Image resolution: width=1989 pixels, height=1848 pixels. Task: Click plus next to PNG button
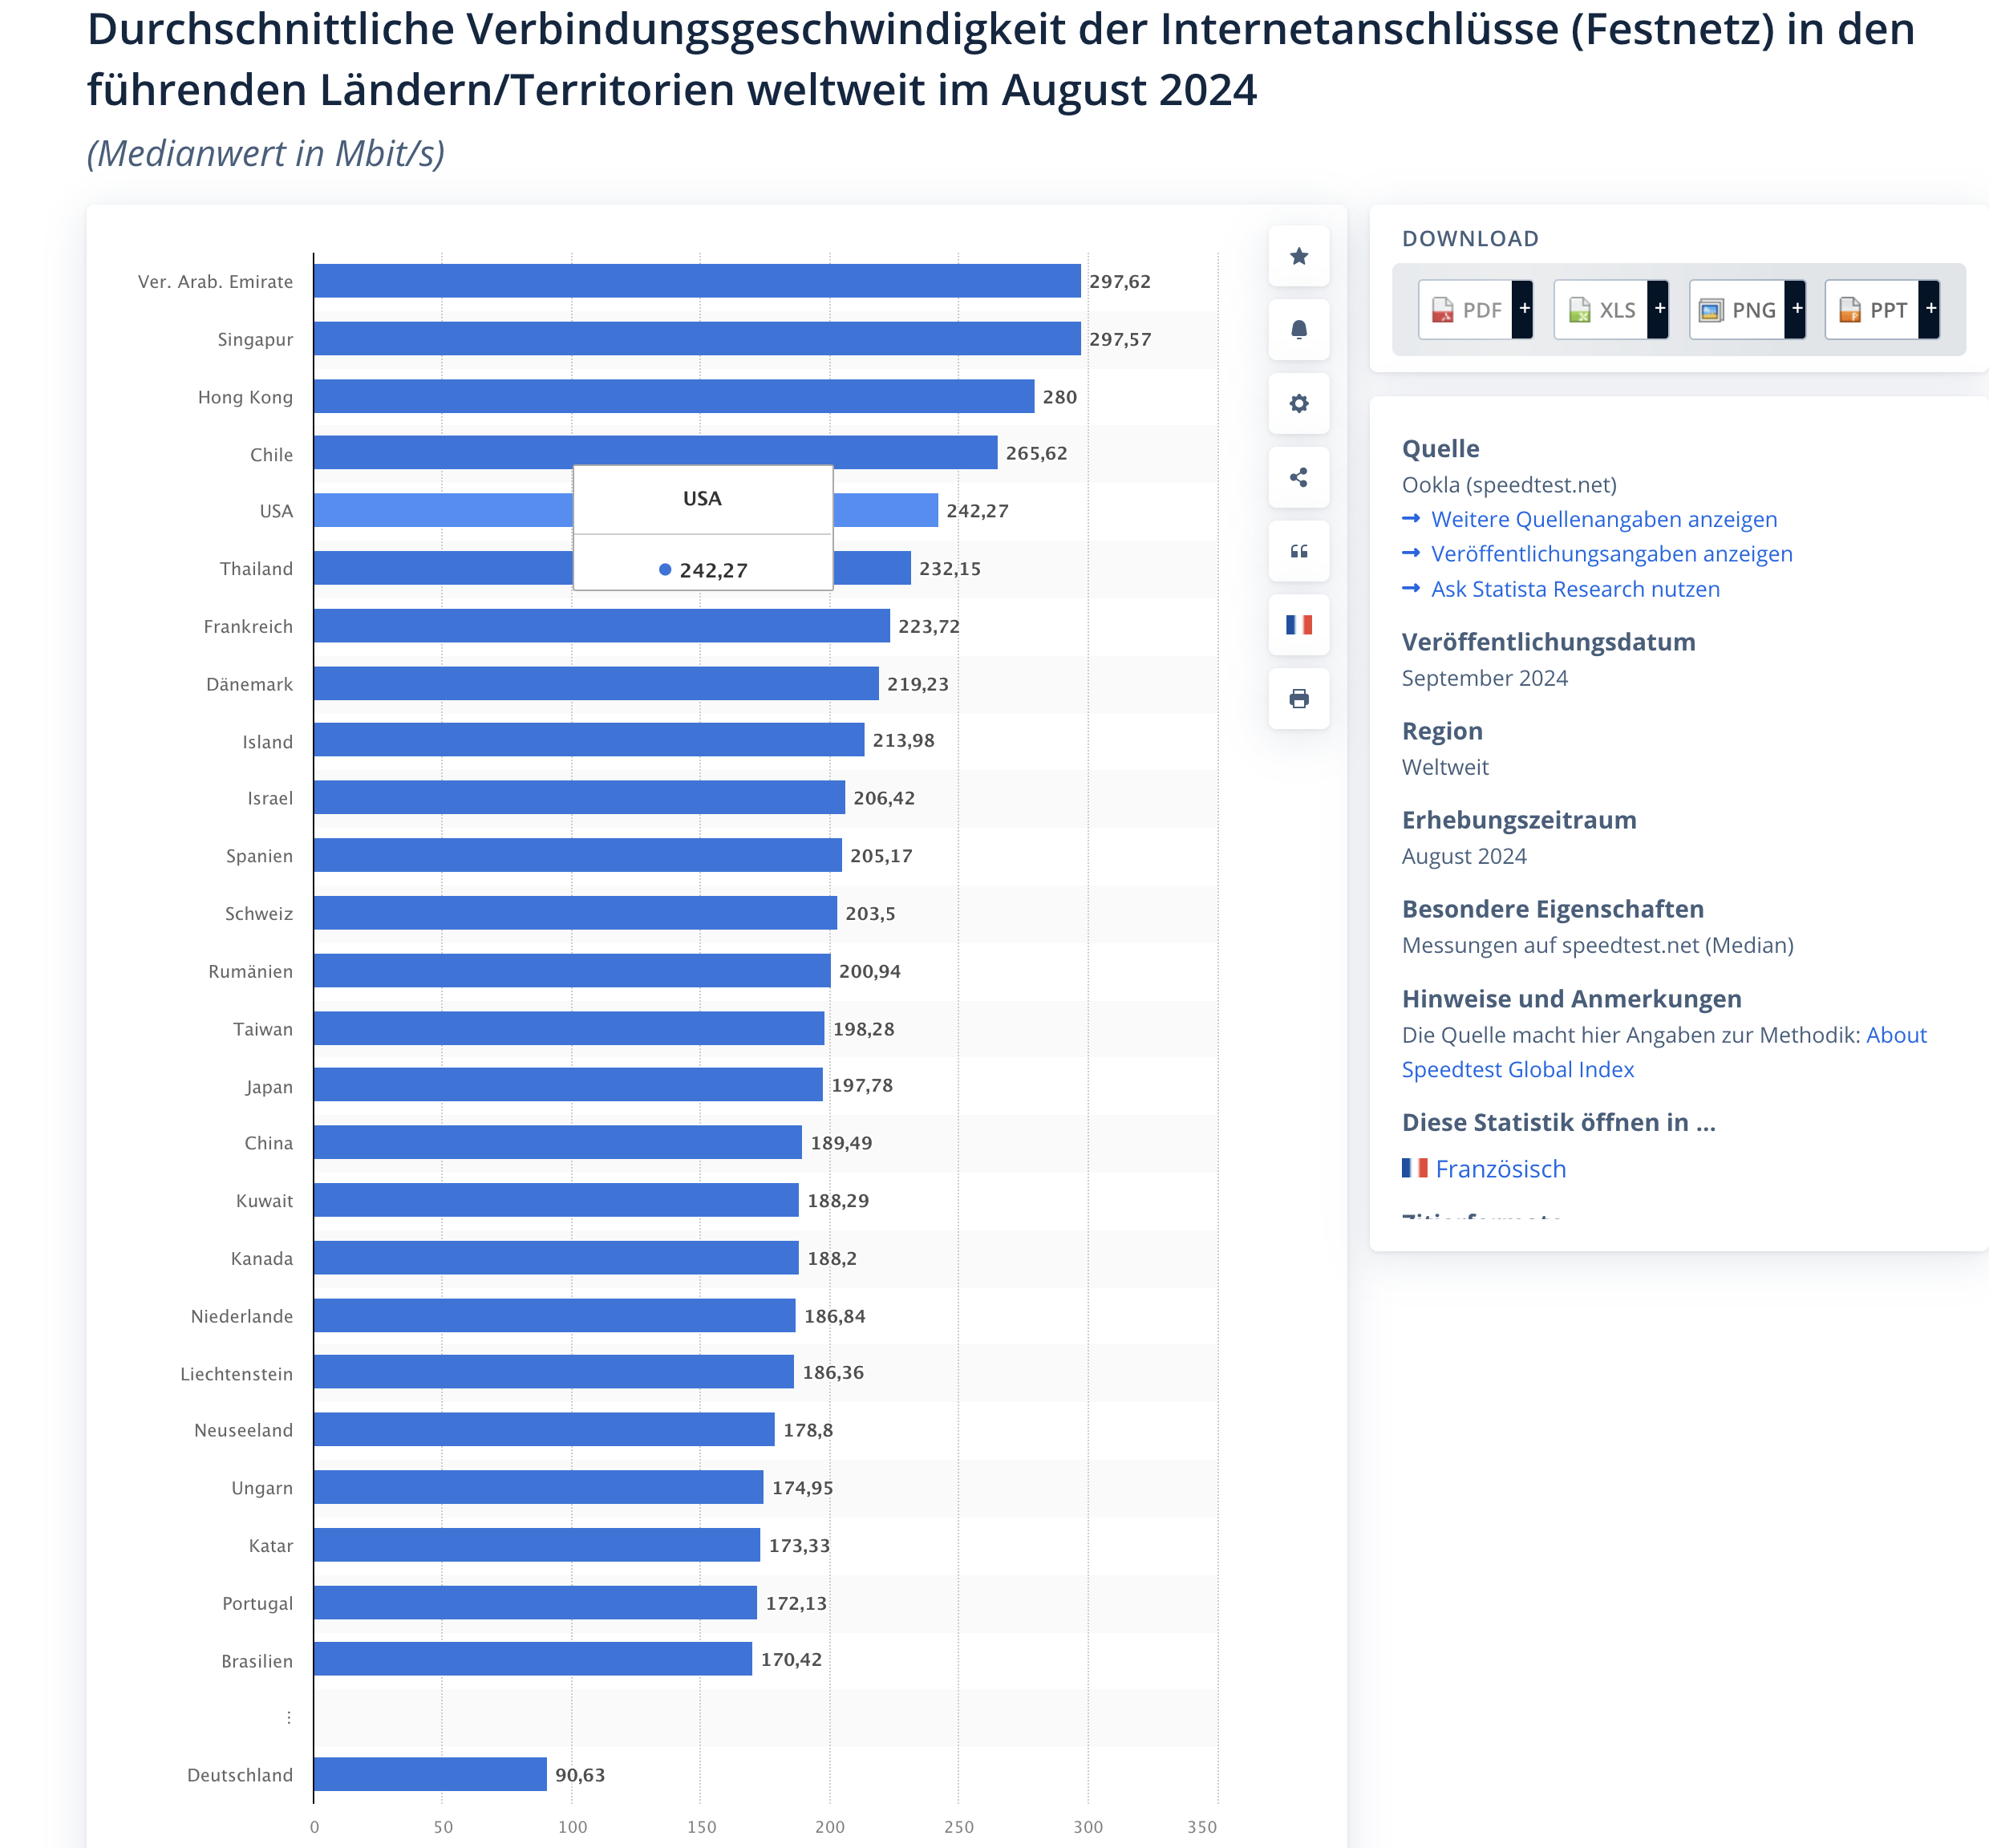pyautogui.click(x=1796, y=310)
